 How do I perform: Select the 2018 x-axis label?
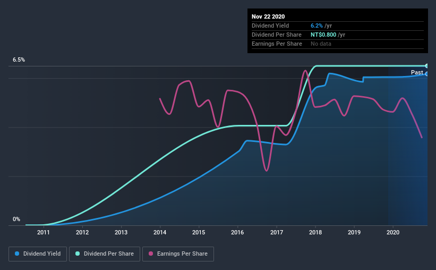315,232
